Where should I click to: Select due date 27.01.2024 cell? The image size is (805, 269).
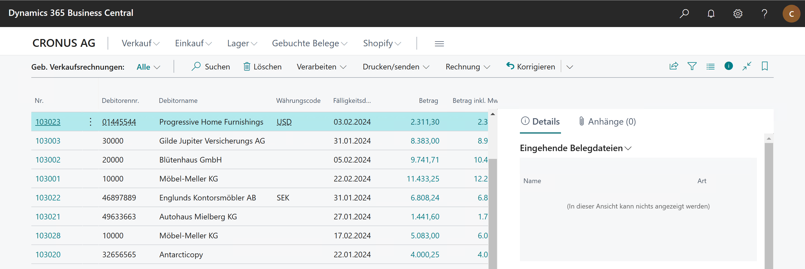[352, 217]
